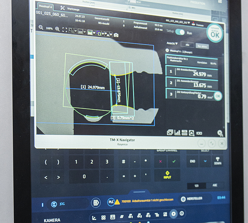Open the HERSTELLER user level button
The image size is (248, 223).
tap(195, 199)
